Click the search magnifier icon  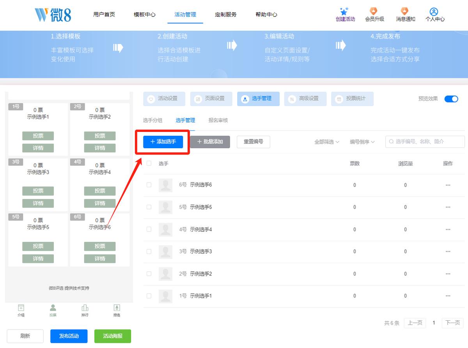click(391, 142)
